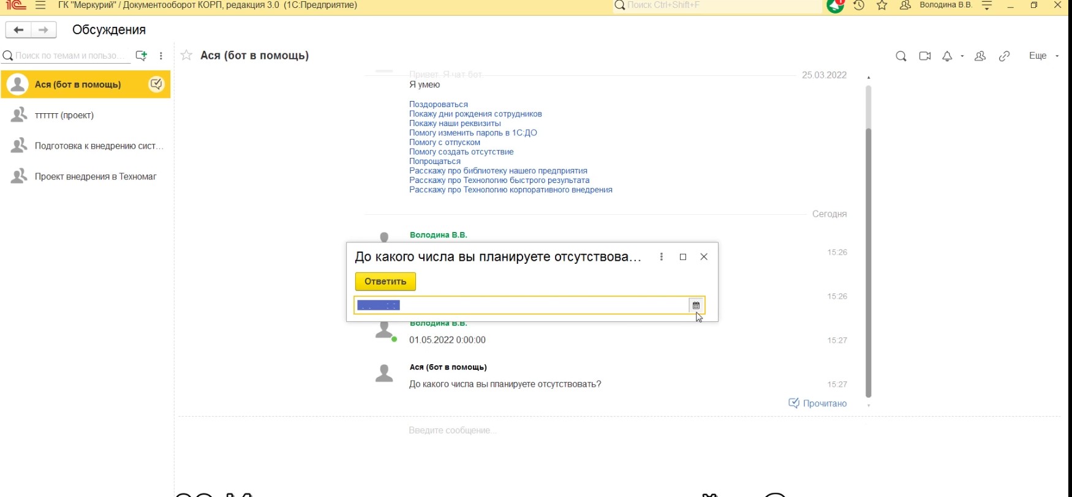Click Володина В.В. avatar with green status
This screenshot has height=497, width=1072.
click(x=384, y=331)
